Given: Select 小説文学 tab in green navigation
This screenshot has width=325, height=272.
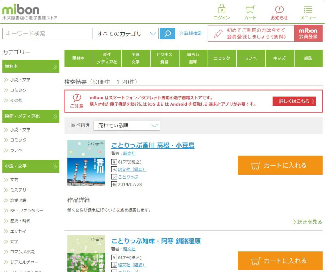Looking at the screenshot, I should pos(136,58).
